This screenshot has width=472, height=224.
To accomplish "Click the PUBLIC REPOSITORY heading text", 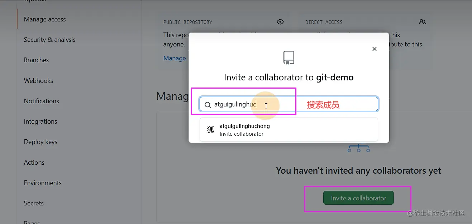I will [x=188, y=22].
